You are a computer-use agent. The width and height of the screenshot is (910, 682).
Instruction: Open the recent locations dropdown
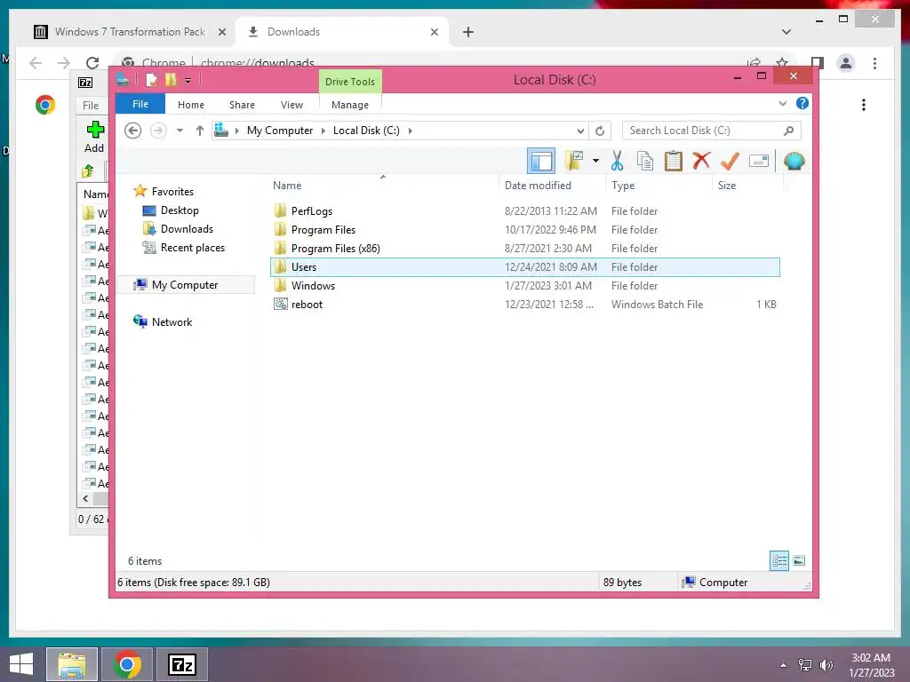180,131
